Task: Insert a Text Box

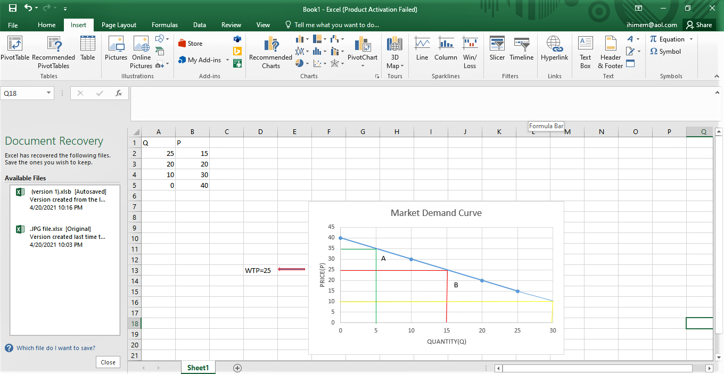Action: pyautogui.click(x=585, y=45)
